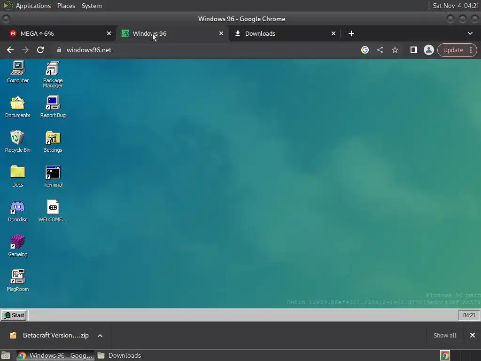Bookmark this tab with the star icon
The width and height of the screenshot is (481, 361).
[x=395, y=50]
